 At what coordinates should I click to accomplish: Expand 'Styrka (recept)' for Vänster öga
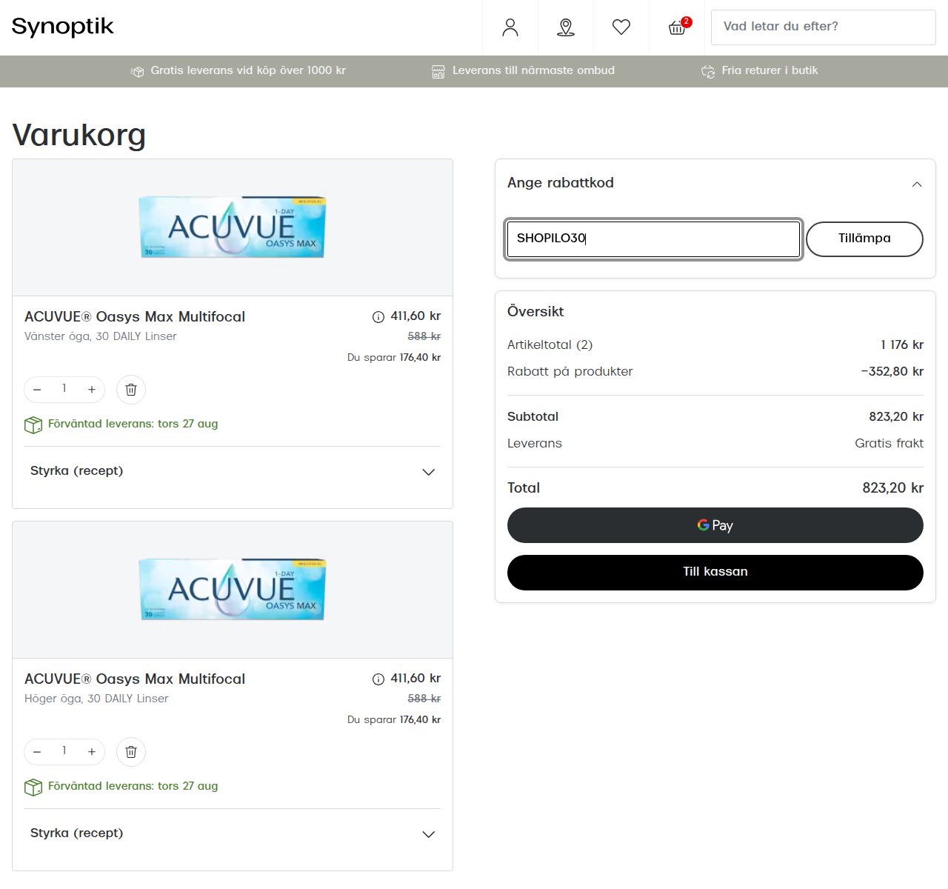[233, 472]
